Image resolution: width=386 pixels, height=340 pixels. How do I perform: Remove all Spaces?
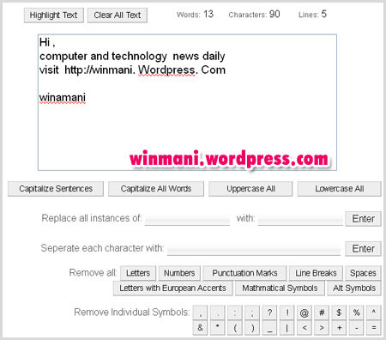pyautogui.click(x=363, y=273)
